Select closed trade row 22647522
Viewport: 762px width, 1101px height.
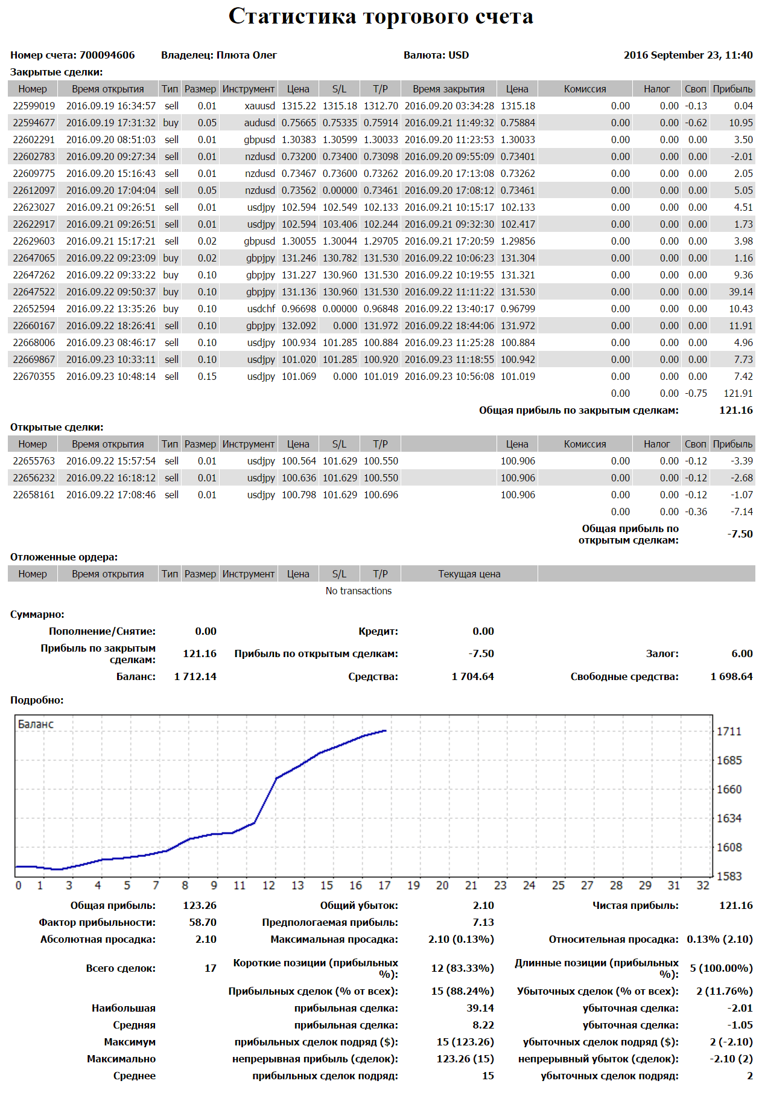[x=34, y=292]
